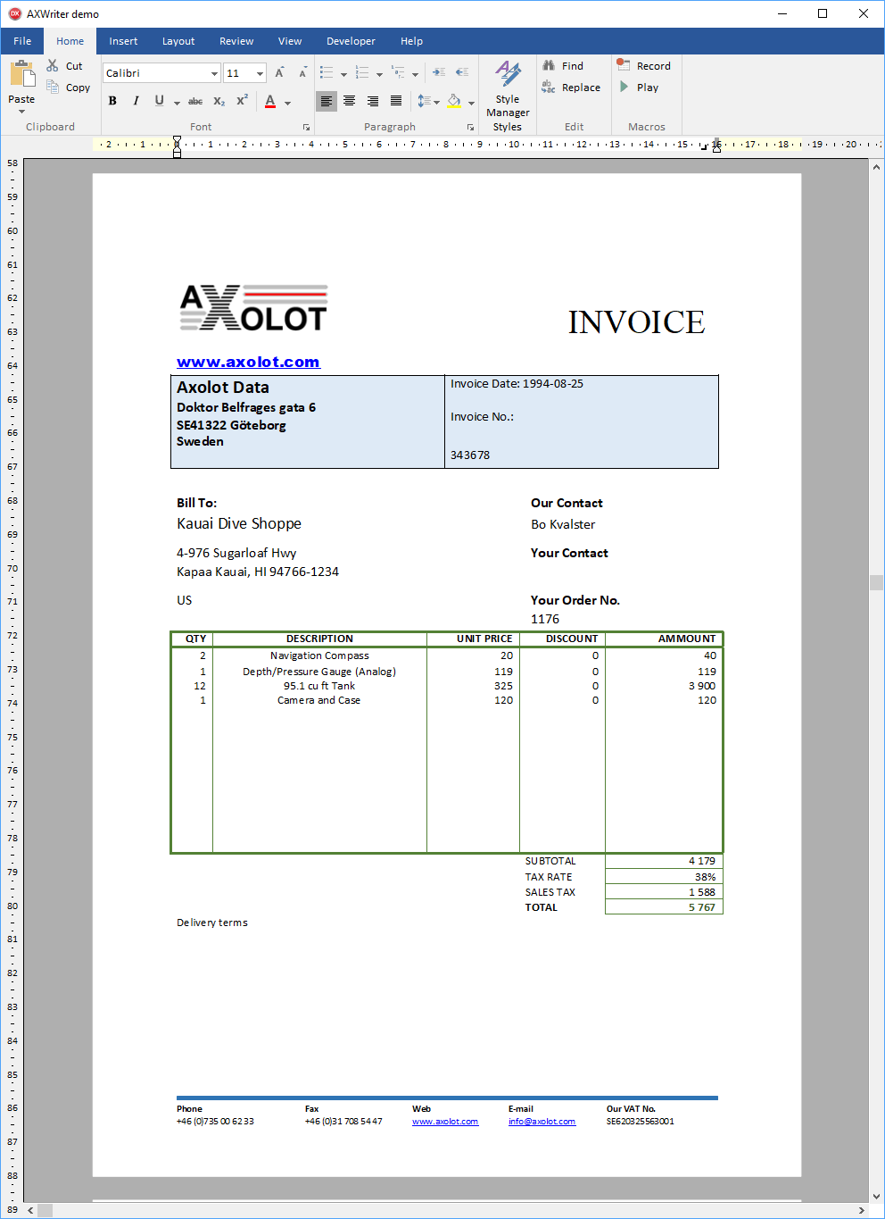Viewport: 885px width, 1219px height.
Task: Toggle Underline formatting
Action: pyautogui.click(x=159, y=101)
